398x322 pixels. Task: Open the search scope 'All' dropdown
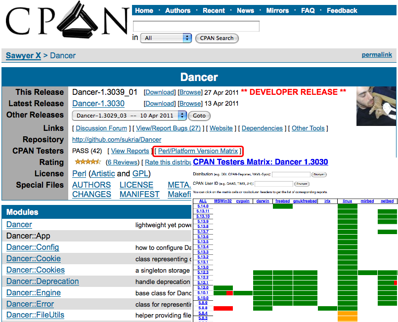166,38
